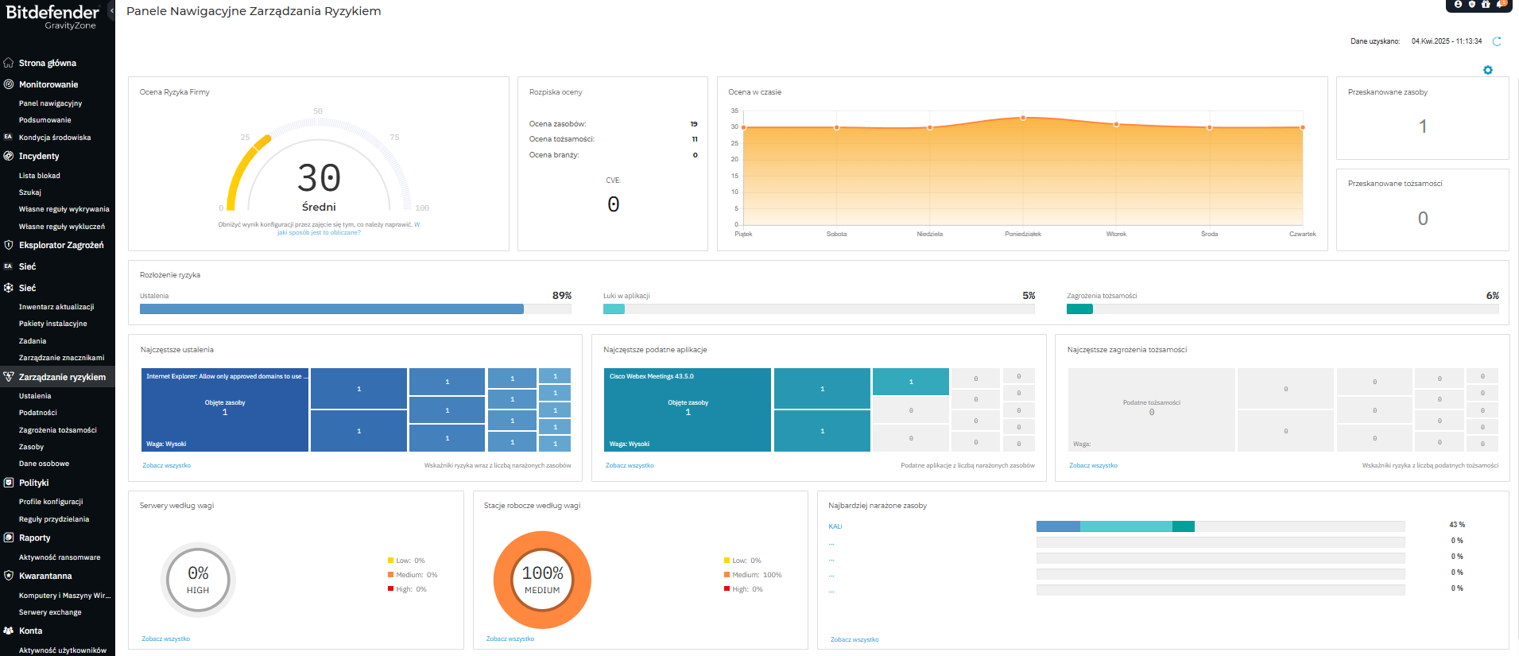Click the Raporty icon in sidebar
This screenshot has width=1519, height=656.
pyautogui.click(x=9, y=538)
